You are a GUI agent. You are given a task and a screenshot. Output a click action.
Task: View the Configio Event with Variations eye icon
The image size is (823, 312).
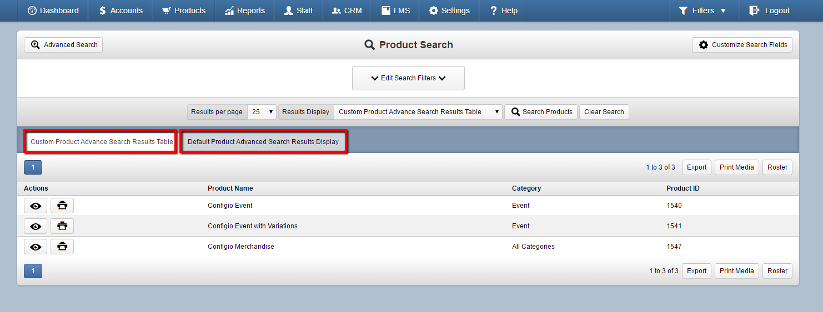(36, 226)
